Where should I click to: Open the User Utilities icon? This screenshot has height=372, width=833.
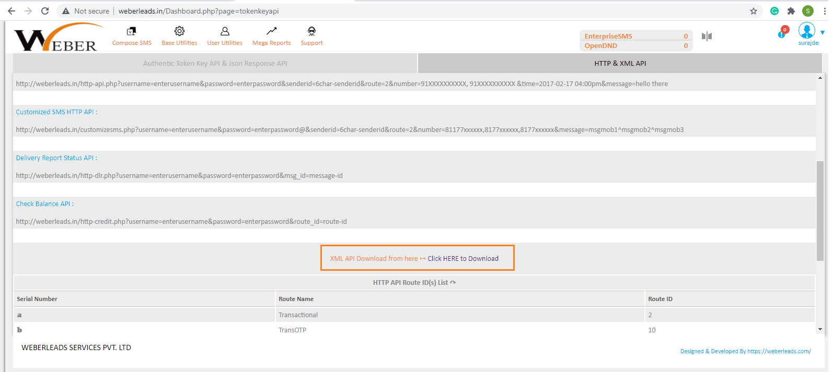pyautogui.click(x=225, y=31)
